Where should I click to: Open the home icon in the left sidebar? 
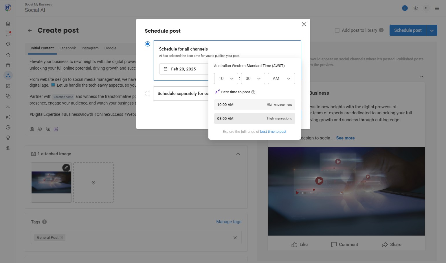pos(8,23)
